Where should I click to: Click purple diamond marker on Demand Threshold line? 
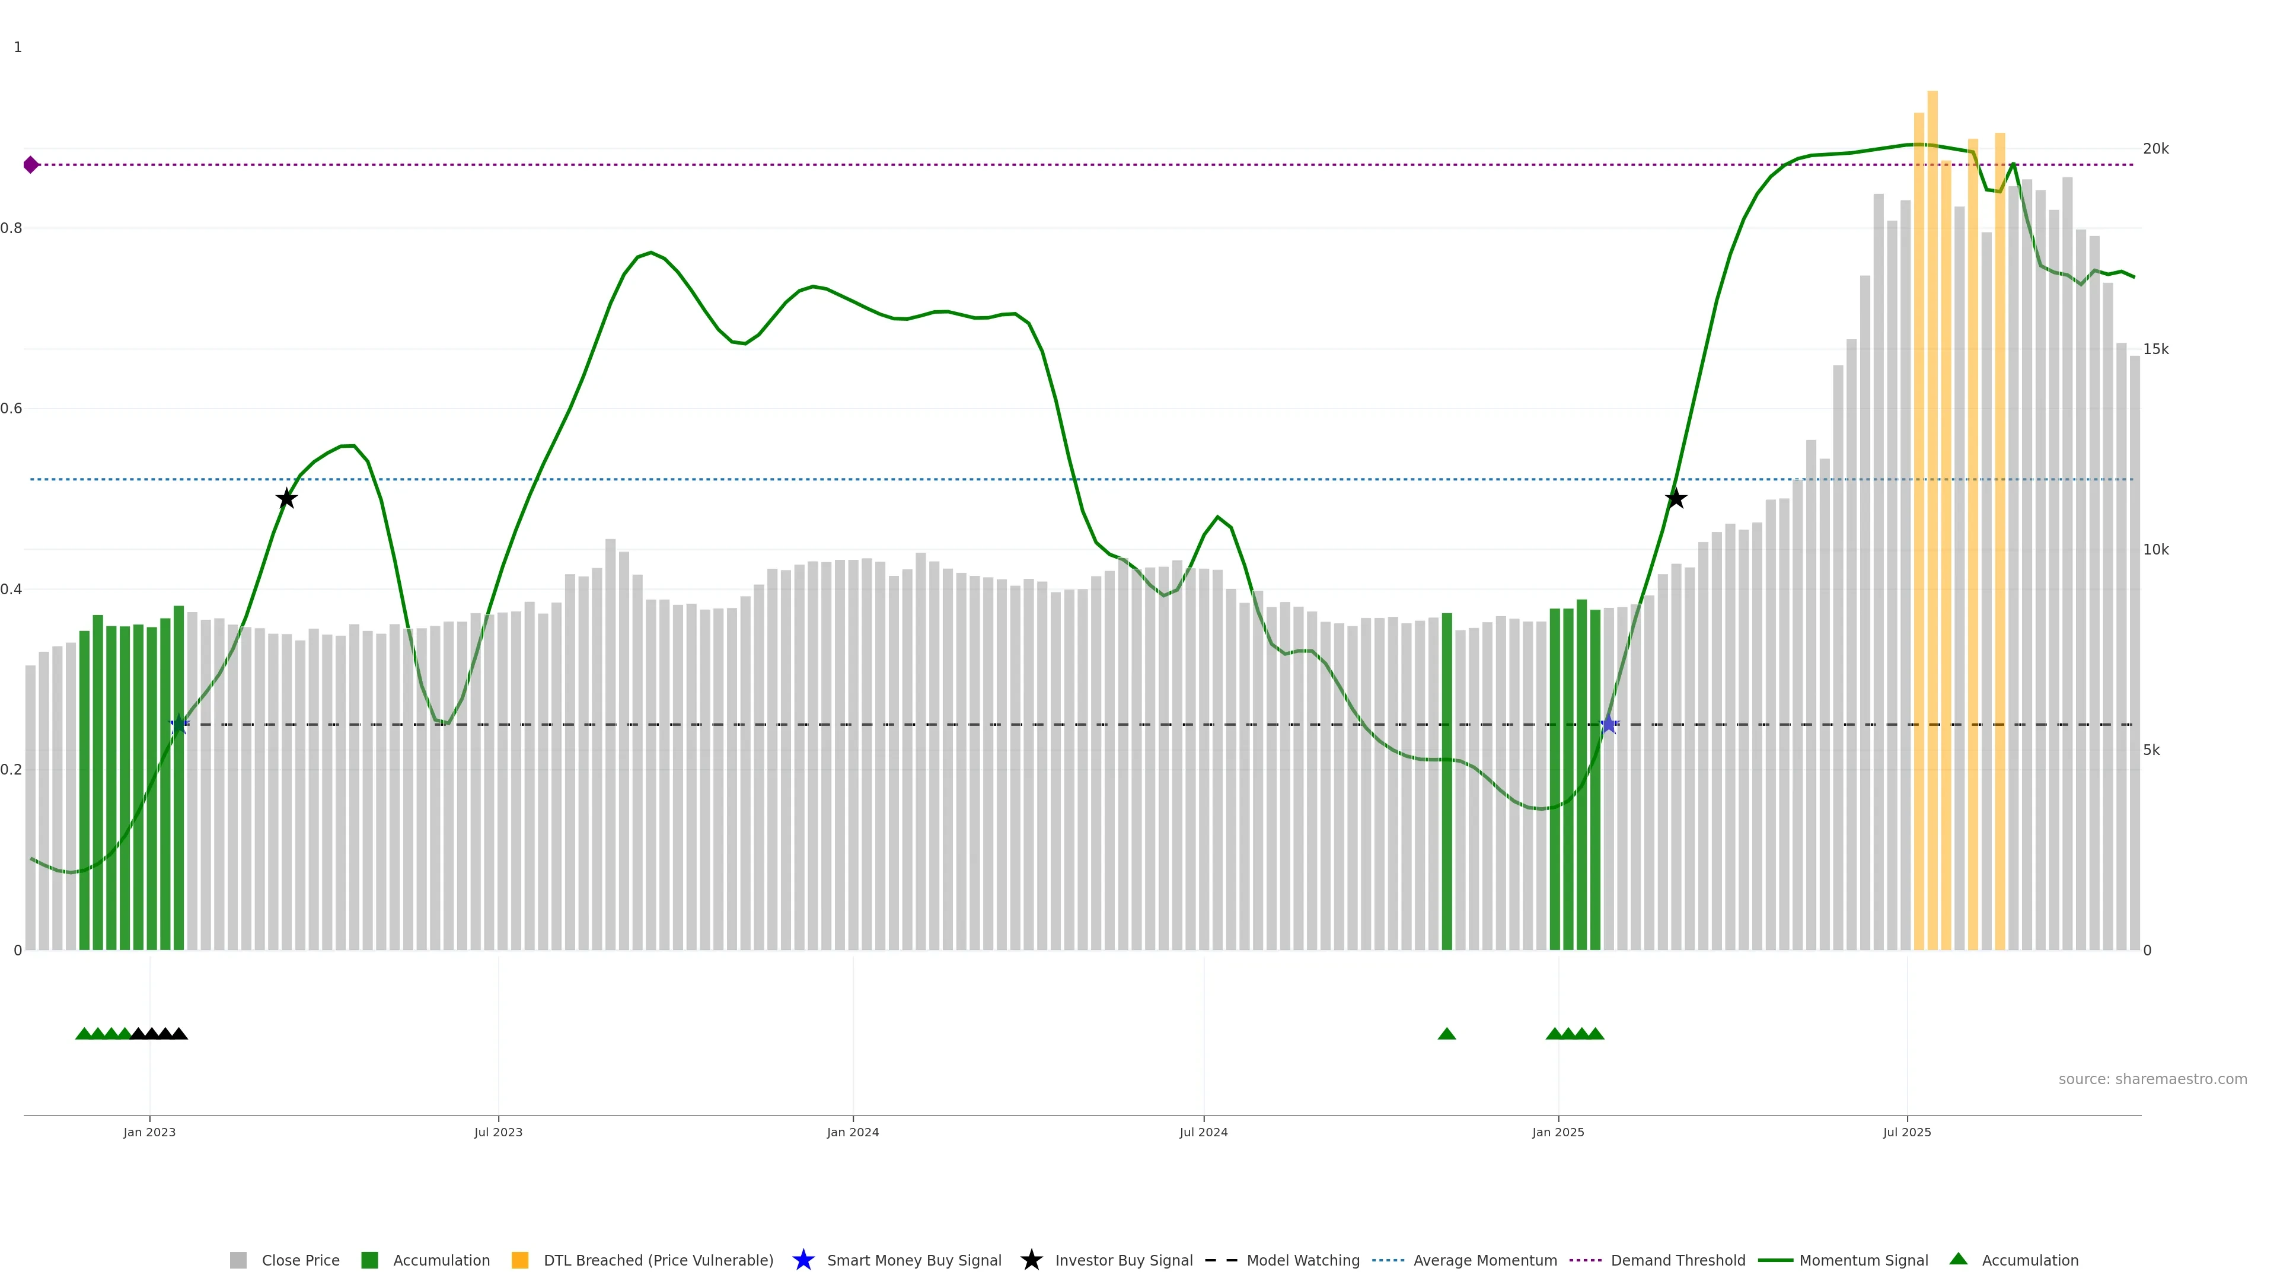click(31, 164)
